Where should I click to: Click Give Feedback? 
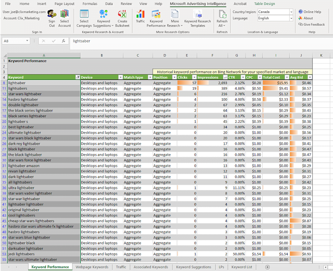(311, 25)
